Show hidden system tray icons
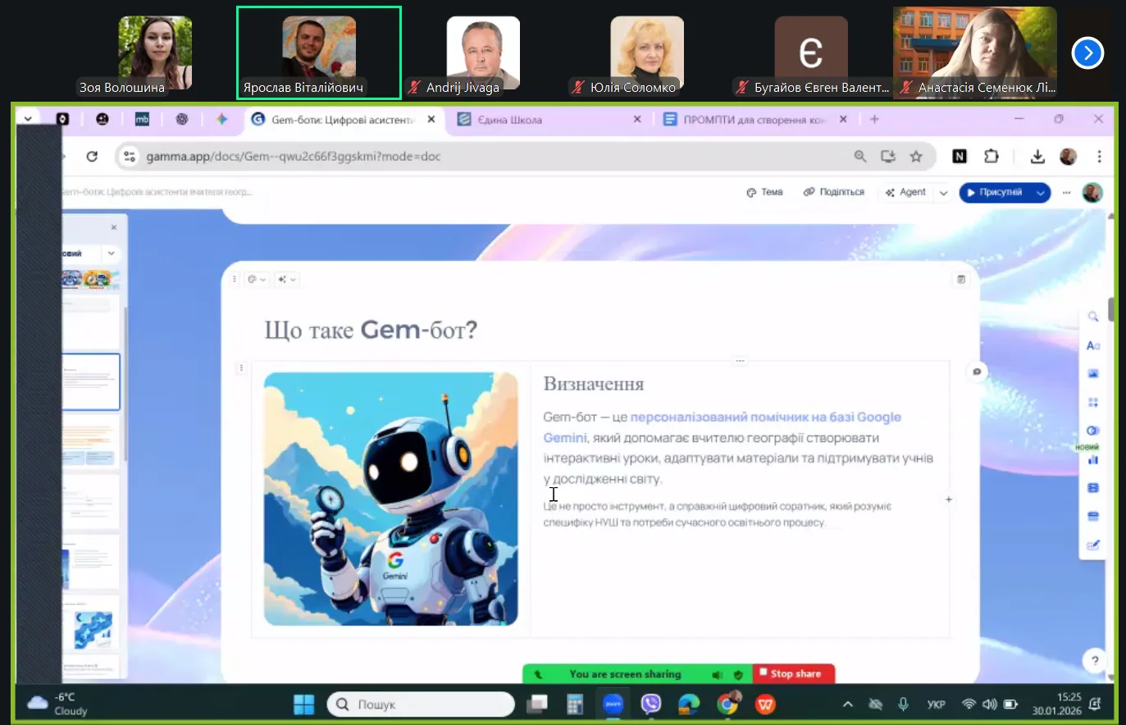This screenshot has width=1126, height=725. click(x=848, y=704)
